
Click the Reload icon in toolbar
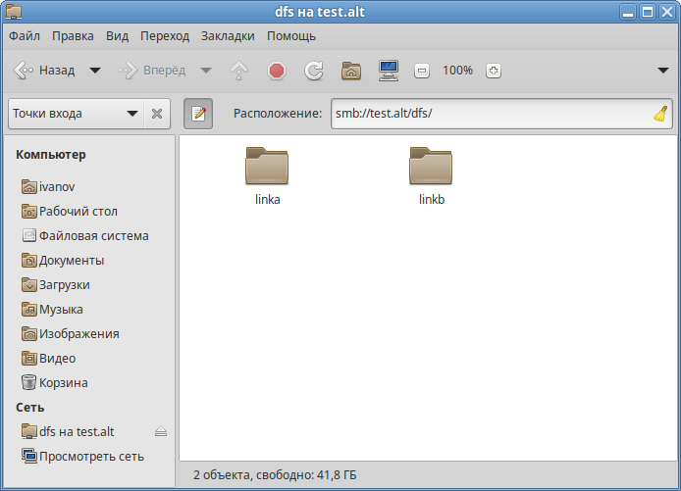click(x=314, y=71)
